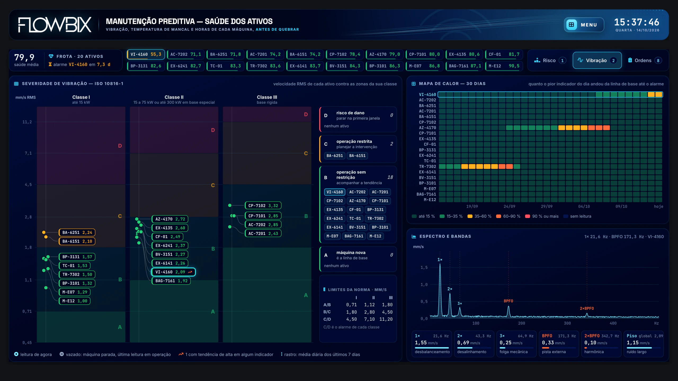Image resolution: width=678 pixels, height=381 pixels.
Task: Select TR-7302 row label in heat map
Action: [427, 166]
